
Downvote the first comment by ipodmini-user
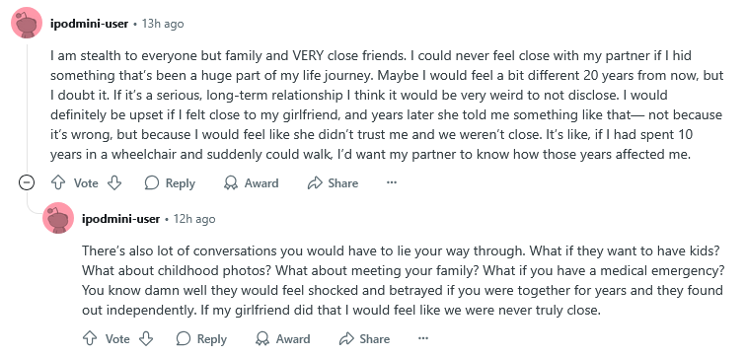[114, 183]
